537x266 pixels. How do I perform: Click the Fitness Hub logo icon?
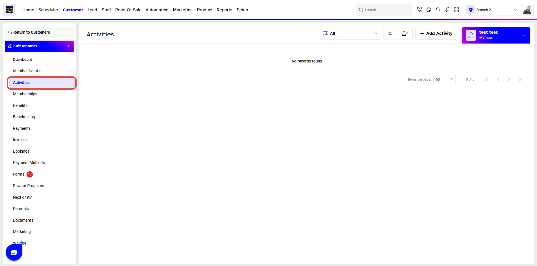point(10,10)
